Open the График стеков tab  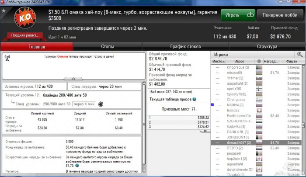[x=185, y=46]
